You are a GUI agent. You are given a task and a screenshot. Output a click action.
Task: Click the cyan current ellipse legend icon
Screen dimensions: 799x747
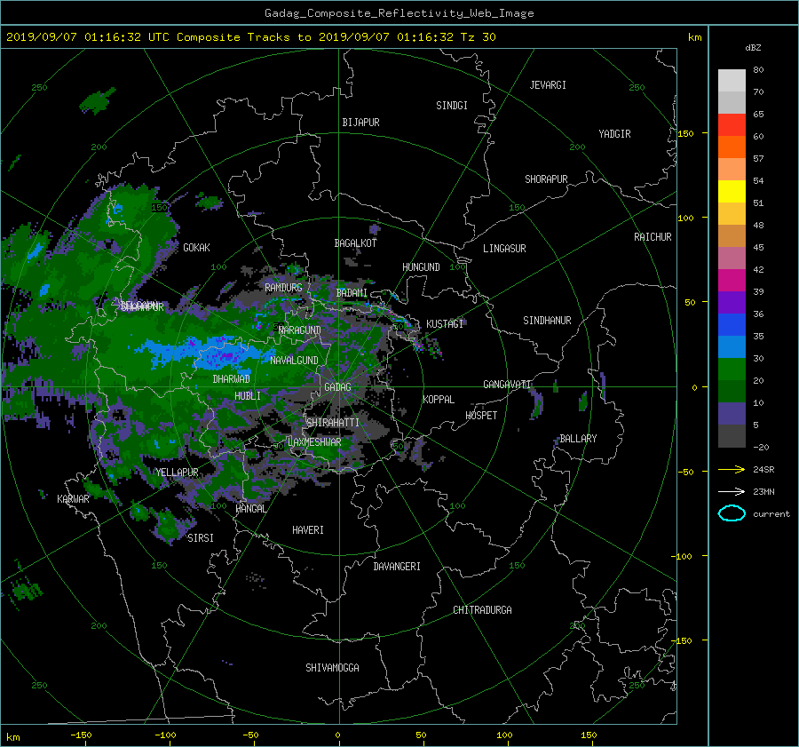tap(732, 513)
